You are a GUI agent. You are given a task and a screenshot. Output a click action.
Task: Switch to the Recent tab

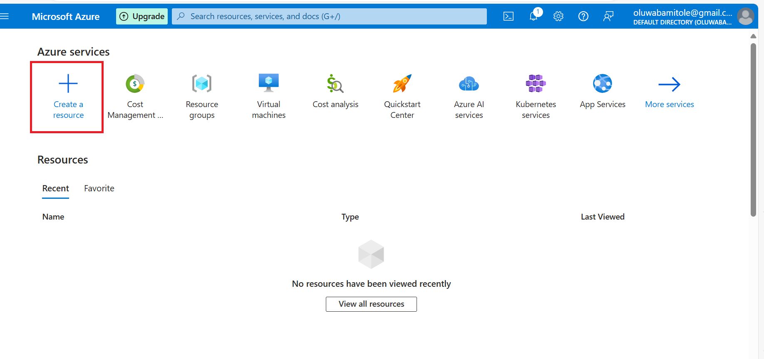click(56, 188)
